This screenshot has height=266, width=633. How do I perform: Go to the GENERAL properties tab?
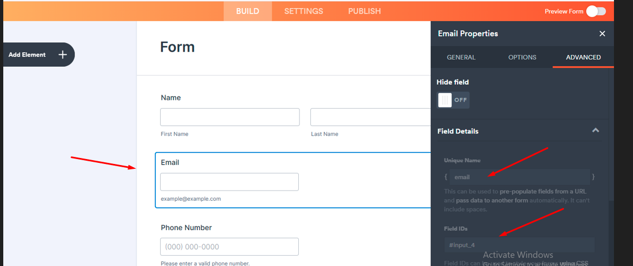point(461,57)
